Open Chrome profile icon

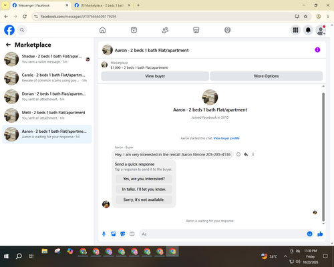point(319,17)
